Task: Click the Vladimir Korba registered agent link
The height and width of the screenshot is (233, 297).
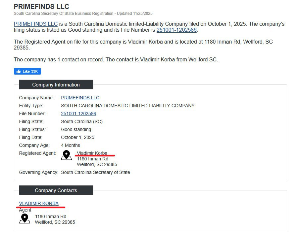Action: click(92, 153)
